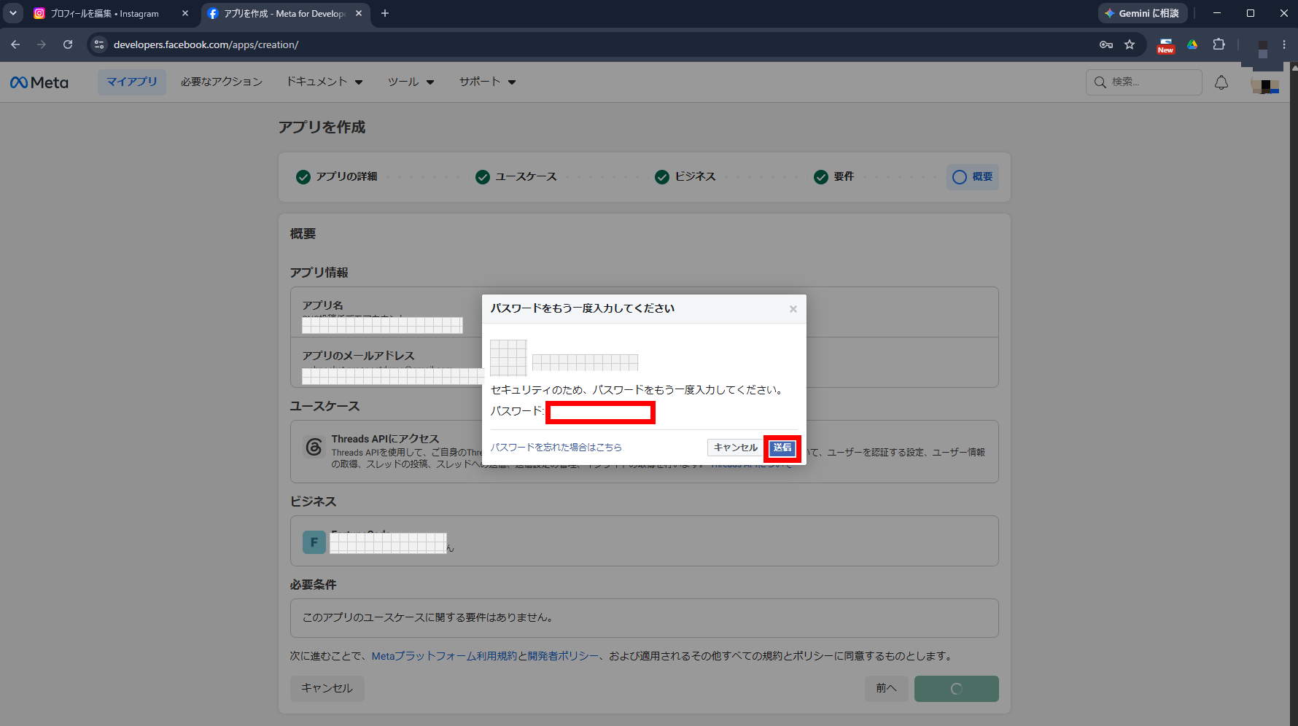Close the password dialog with X

coord(793,309)
